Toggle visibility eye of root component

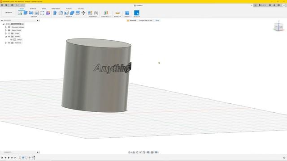click(7, 24)
